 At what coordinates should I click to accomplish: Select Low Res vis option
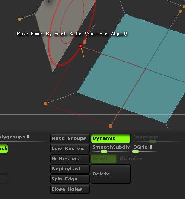click(x=70, y=149)
